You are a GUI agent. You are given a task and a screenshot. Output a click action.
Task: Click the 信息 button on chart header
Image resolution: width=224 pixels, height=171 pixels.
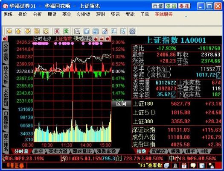87,38
